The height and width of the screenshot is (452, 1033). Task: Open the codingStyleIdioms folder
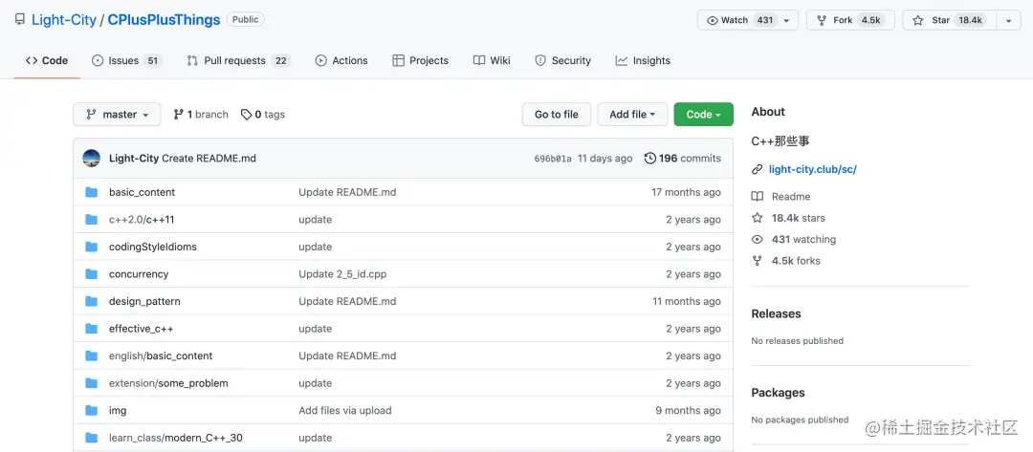click(x=153, y=247)
